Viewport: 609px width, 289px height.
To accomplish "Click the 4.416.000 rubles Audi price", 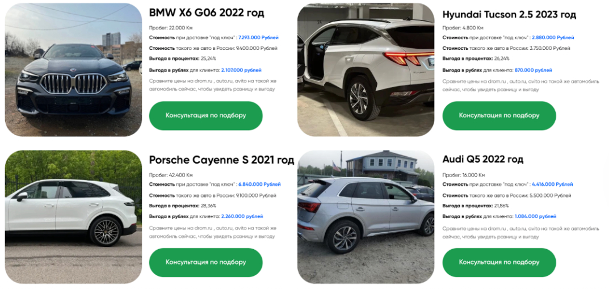I will click(552, 185).
